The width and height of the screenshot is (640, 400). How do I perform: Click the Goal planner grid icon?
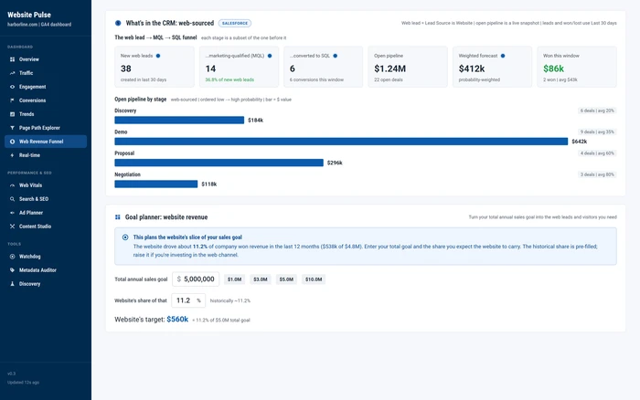tap(118, 217)
